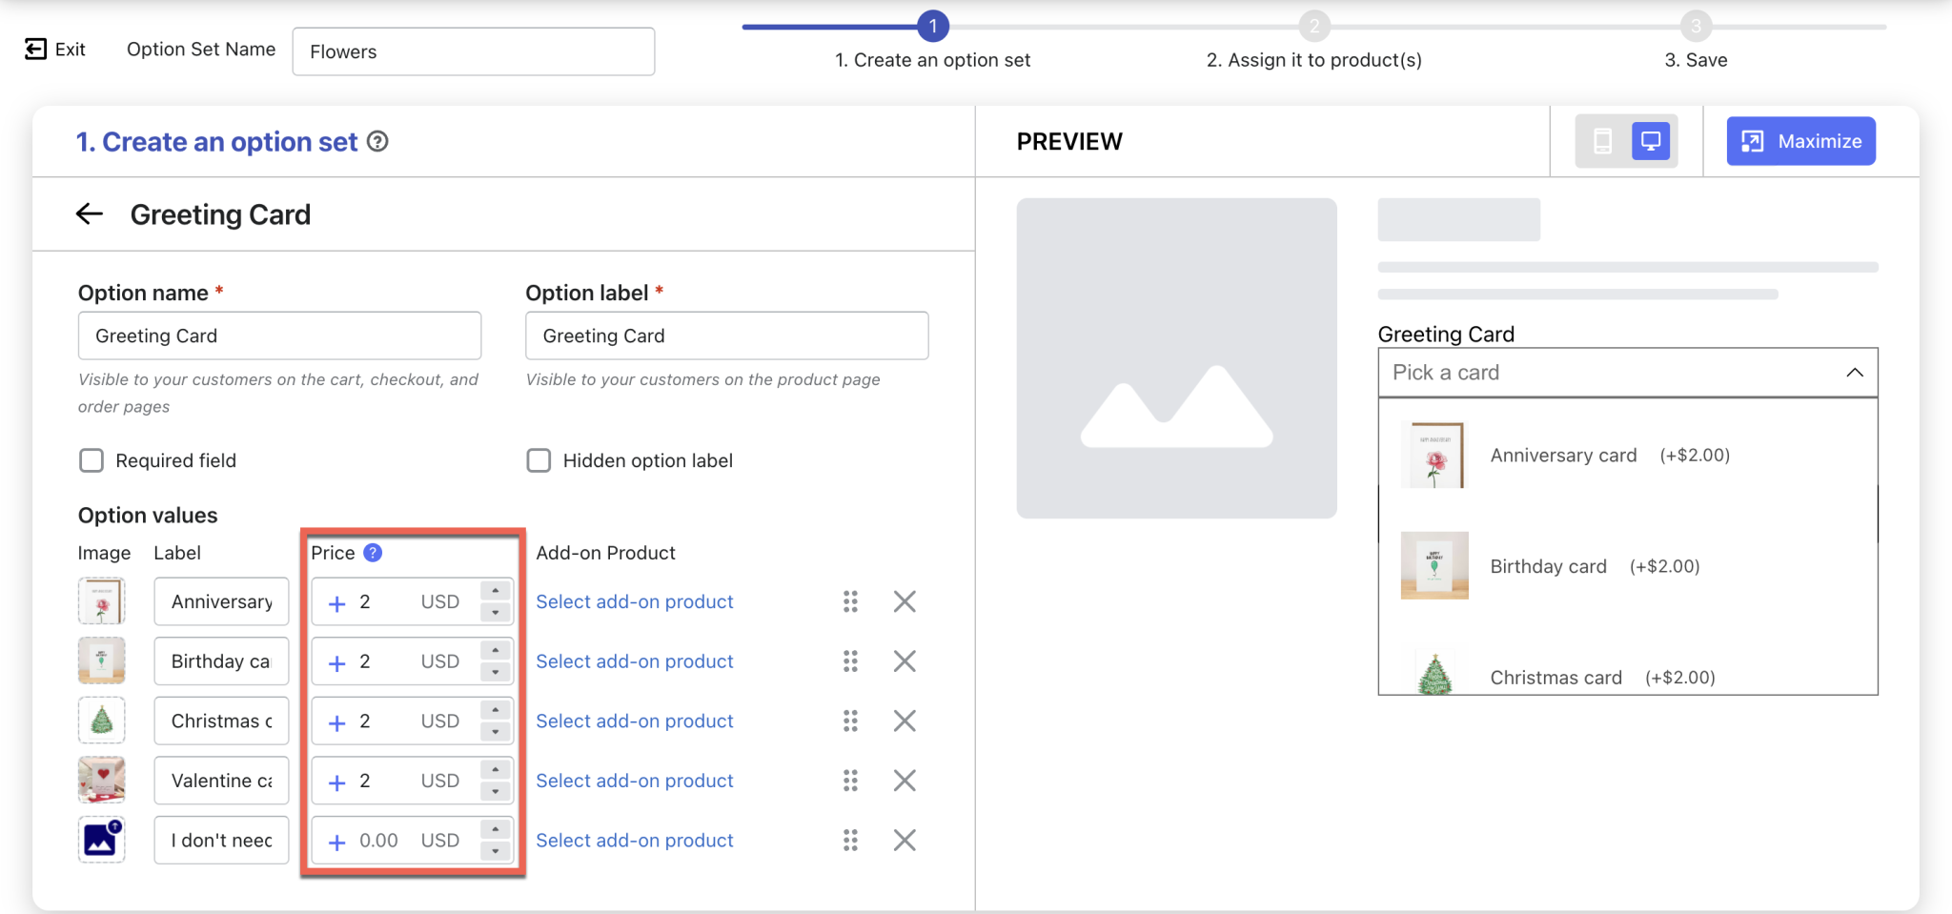
Task: Check the Hidden option label checkbox
Action: coord(539,460)
